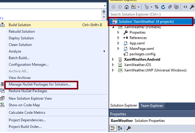Click the Show All Files icon
Screen dimensions: 195x133
tap(176, 7)
